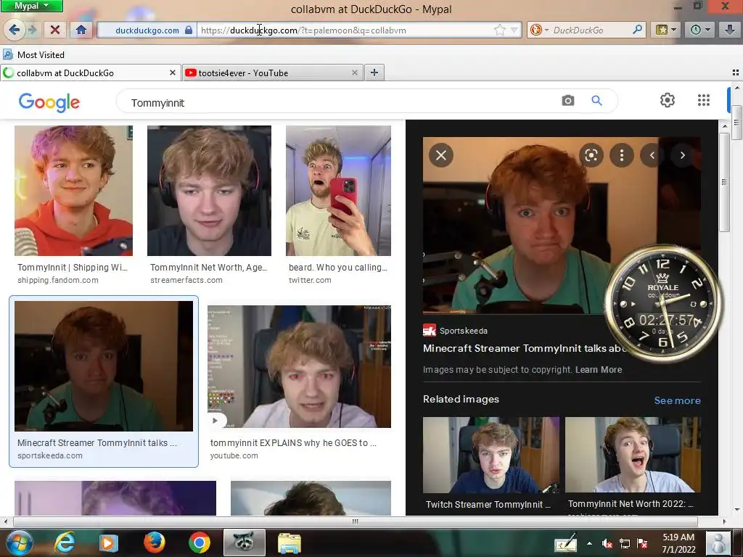
Task: Open Windows Explorer folder on taskbar
Action: pyautogui.click(x=289, y=542)
